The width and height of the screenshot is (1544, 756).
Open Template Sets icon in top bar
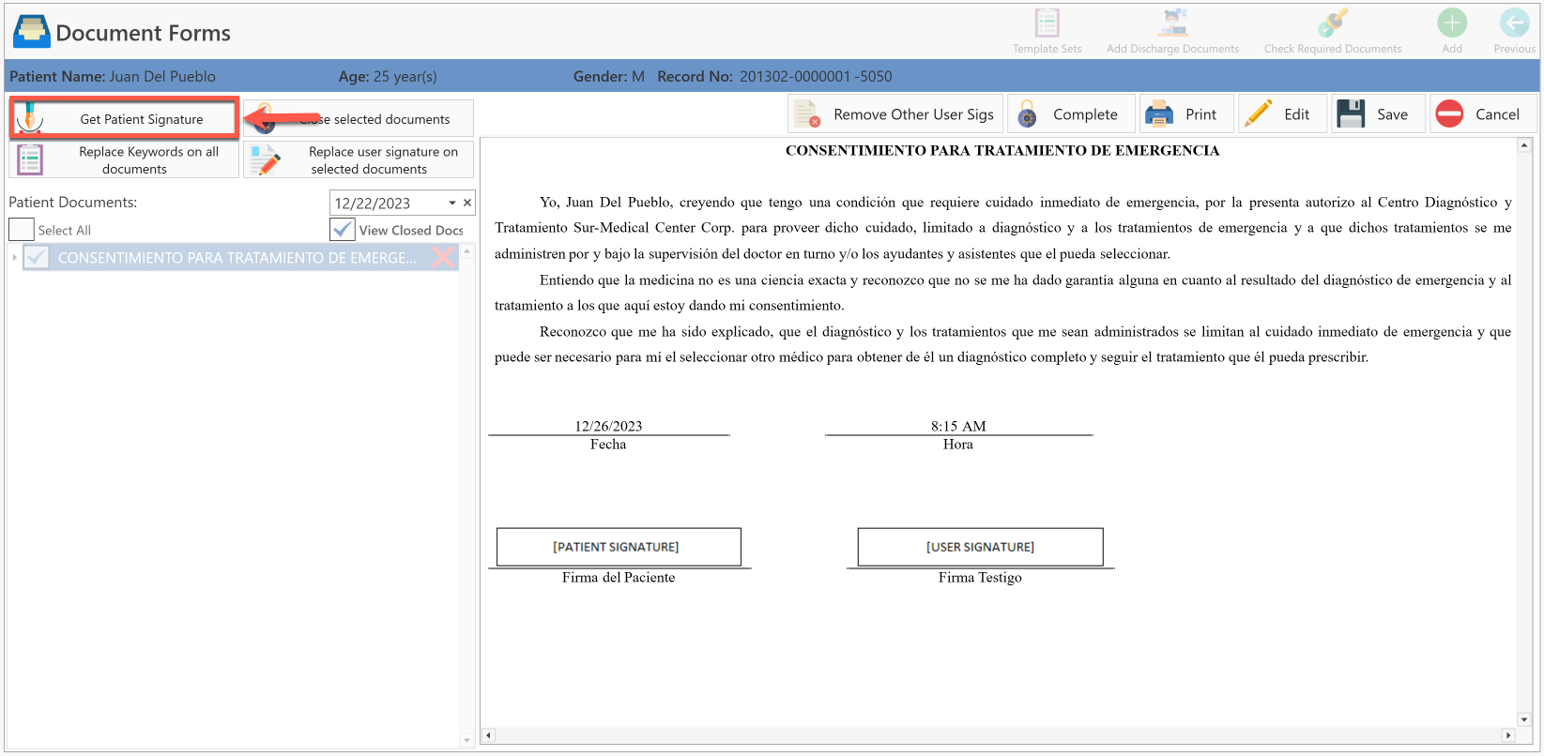click(1047, 23)
